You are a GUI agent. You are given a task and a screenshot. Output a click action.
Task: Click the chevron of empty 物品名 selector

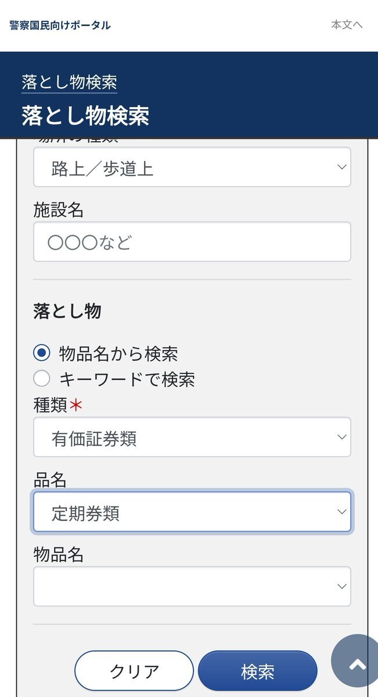click(341, 587)
